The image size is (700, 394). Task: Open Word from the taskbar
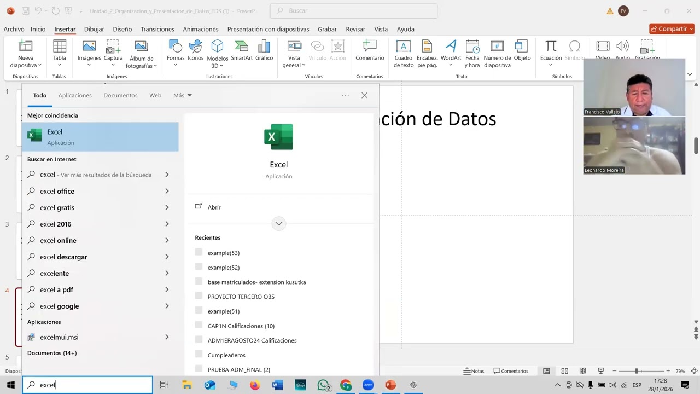277,385
